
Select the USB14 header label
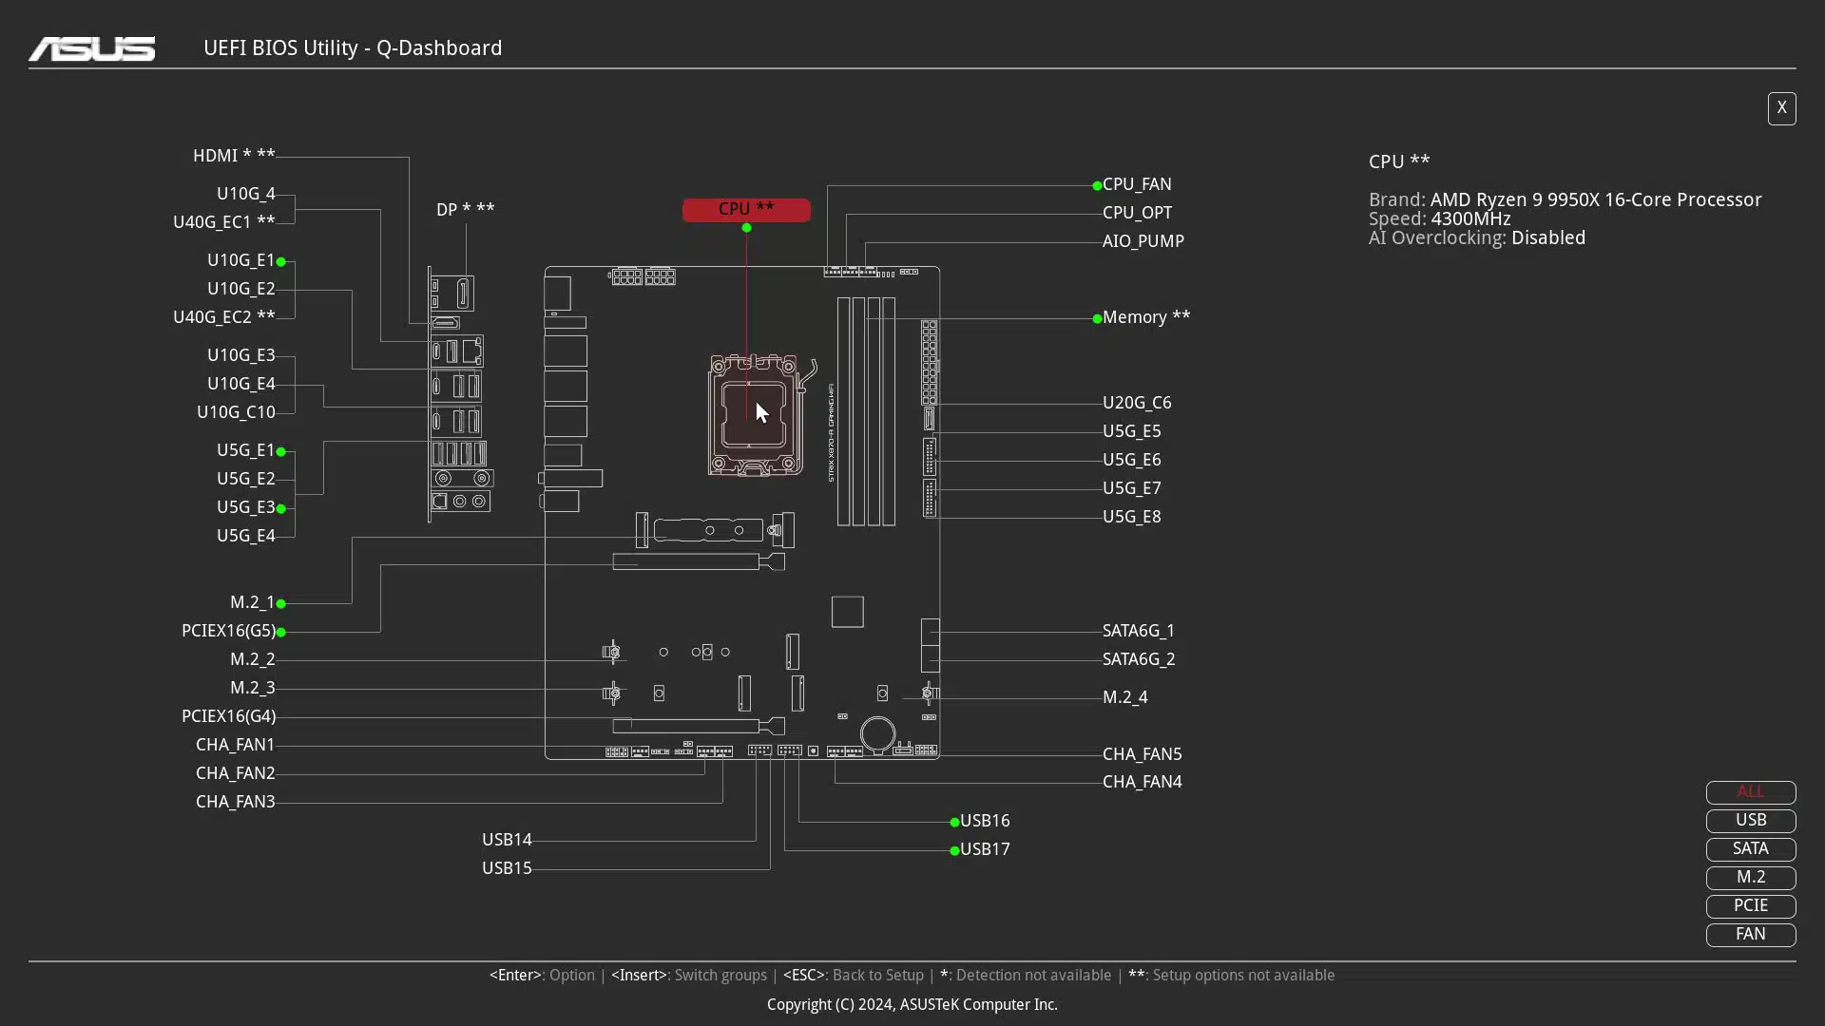coord(507,840)
